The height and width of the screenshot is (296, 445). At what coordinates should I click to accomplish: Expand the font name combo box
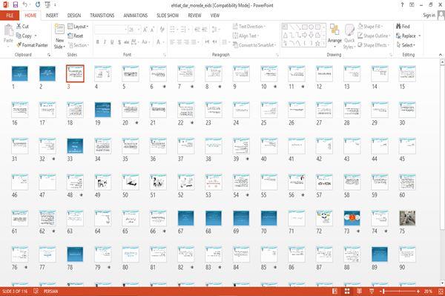coord(125,29)
